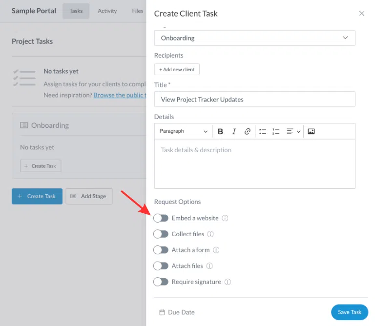Image resolution: width=375 pixels, height=326 pixels.
Task: Click the Title input field
Action: (x=254, y=100)
